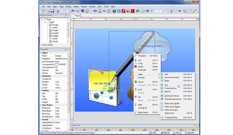Click the 'I'm thinking of PNG's' label
The height and width of the screenshot is (135, 233).
(152, 46)
